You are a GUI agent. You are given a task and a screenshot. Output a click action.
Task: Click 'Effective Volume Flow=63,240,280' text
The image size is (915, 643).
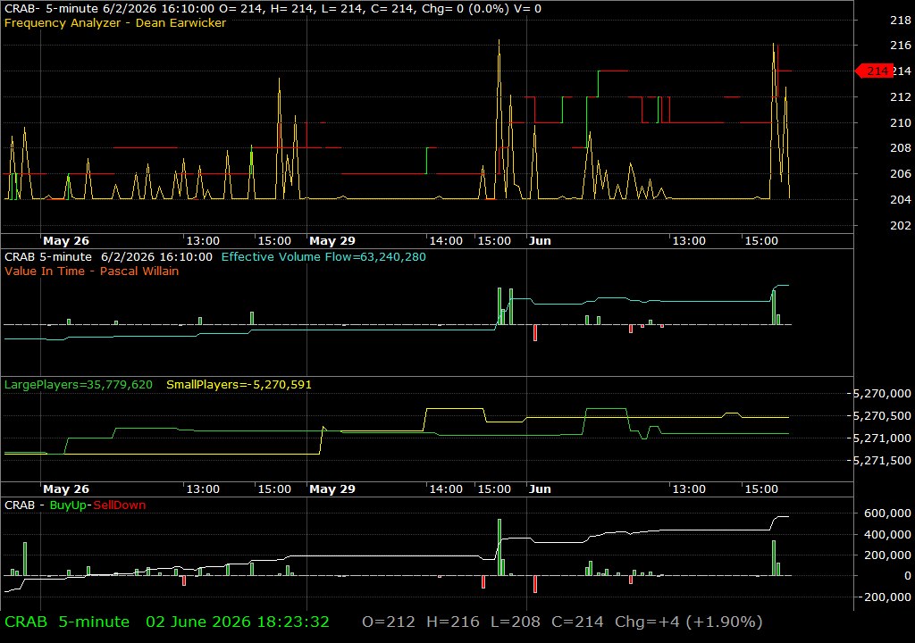323,256
